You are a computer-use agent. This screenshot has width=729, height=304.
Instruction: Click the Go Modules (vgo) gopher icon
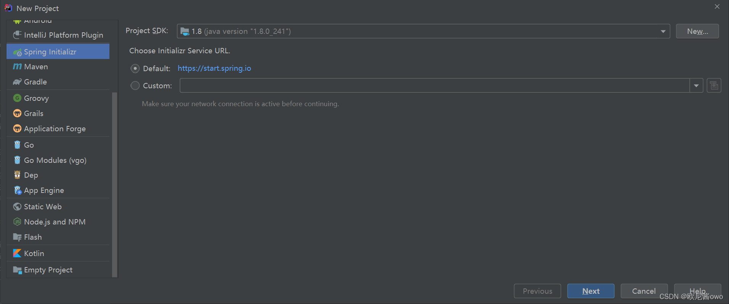pos(17,160)
